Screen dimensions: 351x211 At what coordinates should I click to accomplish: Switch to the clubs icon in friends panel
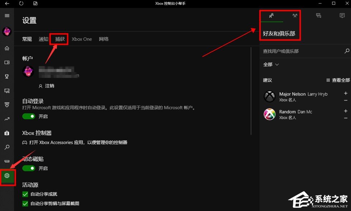[x=295, y=15]
